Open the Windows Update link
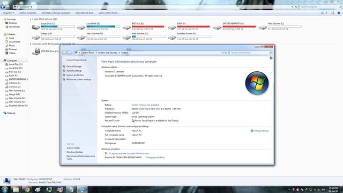The width and height of the screenshot is (343, 193). 74,152
